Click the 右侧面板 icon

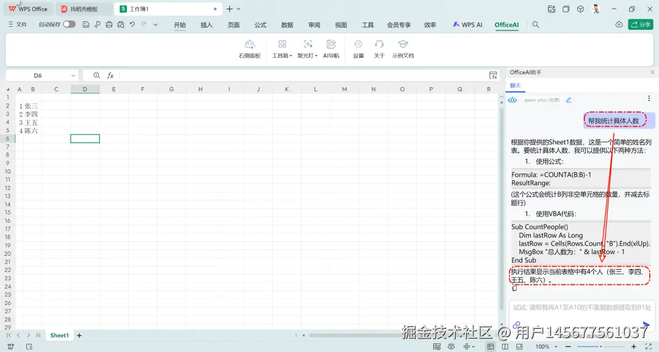tap(249, 48)
